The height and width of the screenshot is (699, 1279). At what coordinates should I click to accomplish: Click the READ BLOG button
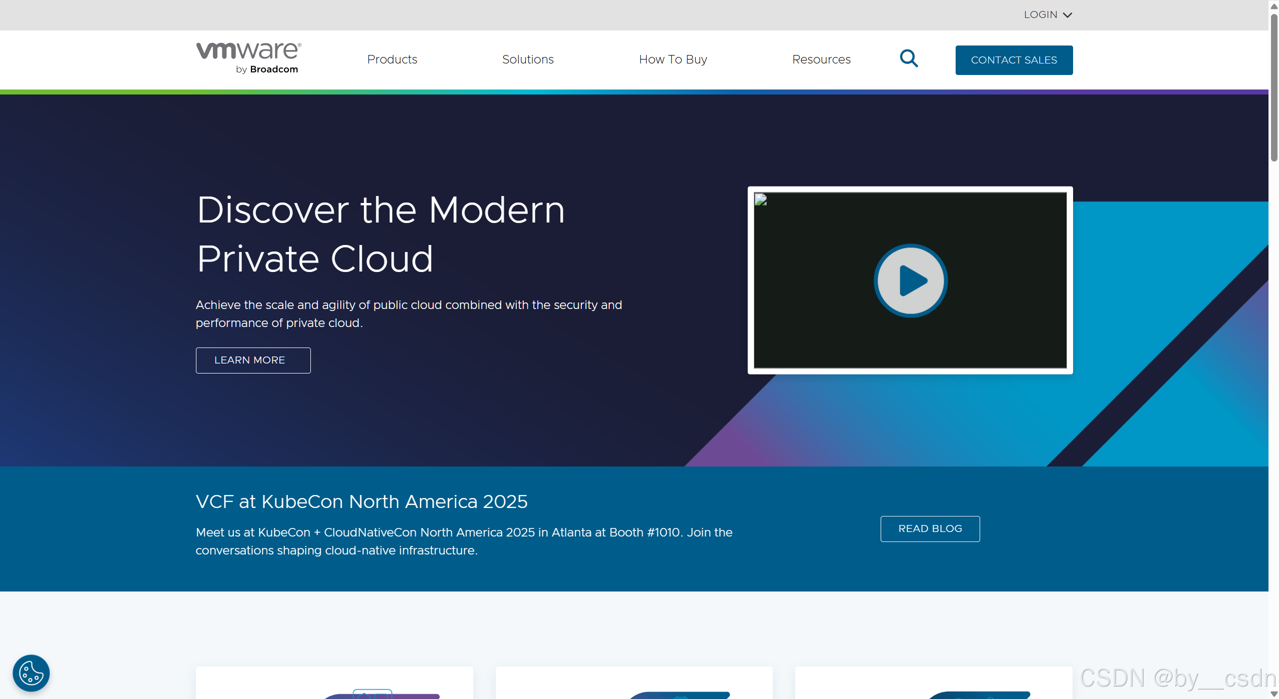tap(930, 528)
